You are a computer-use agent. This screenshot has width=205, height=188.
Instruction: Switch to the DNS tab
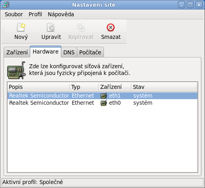pyautogui.click(x=69, y=52)
